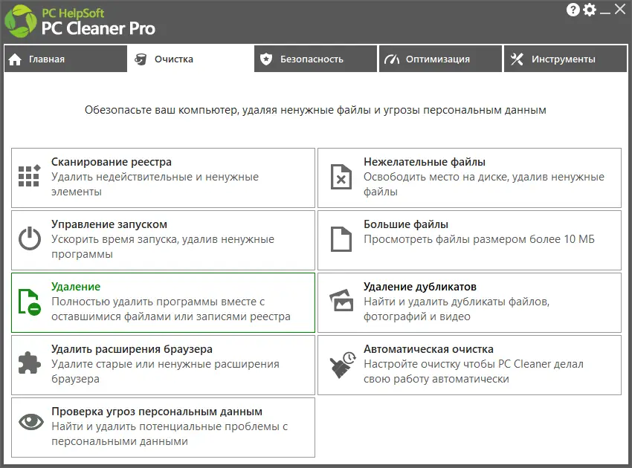Switch to the Инструменты tab
Image resolution: width=632 pixels, height=468 pixels.
click(565, 59)
